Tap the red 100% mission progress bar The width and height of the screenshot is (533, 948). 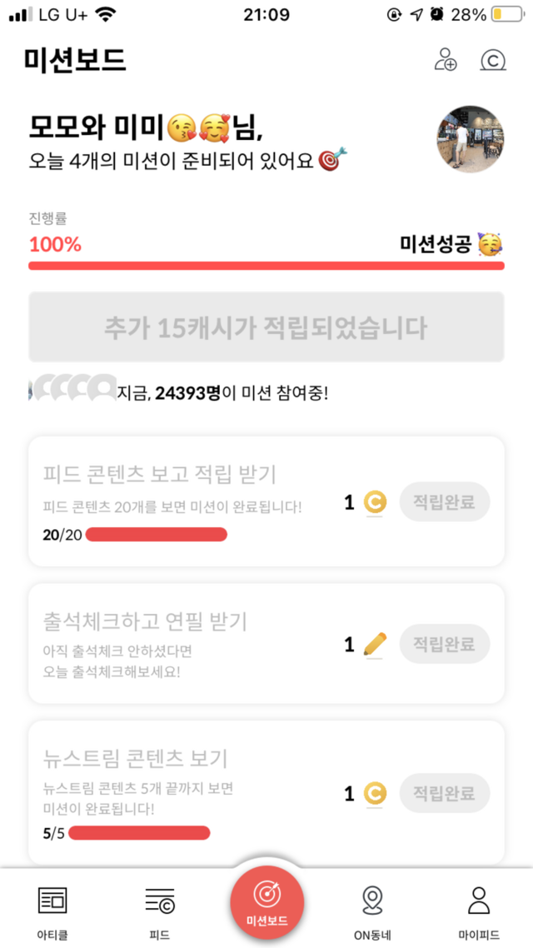pos(266,266)
